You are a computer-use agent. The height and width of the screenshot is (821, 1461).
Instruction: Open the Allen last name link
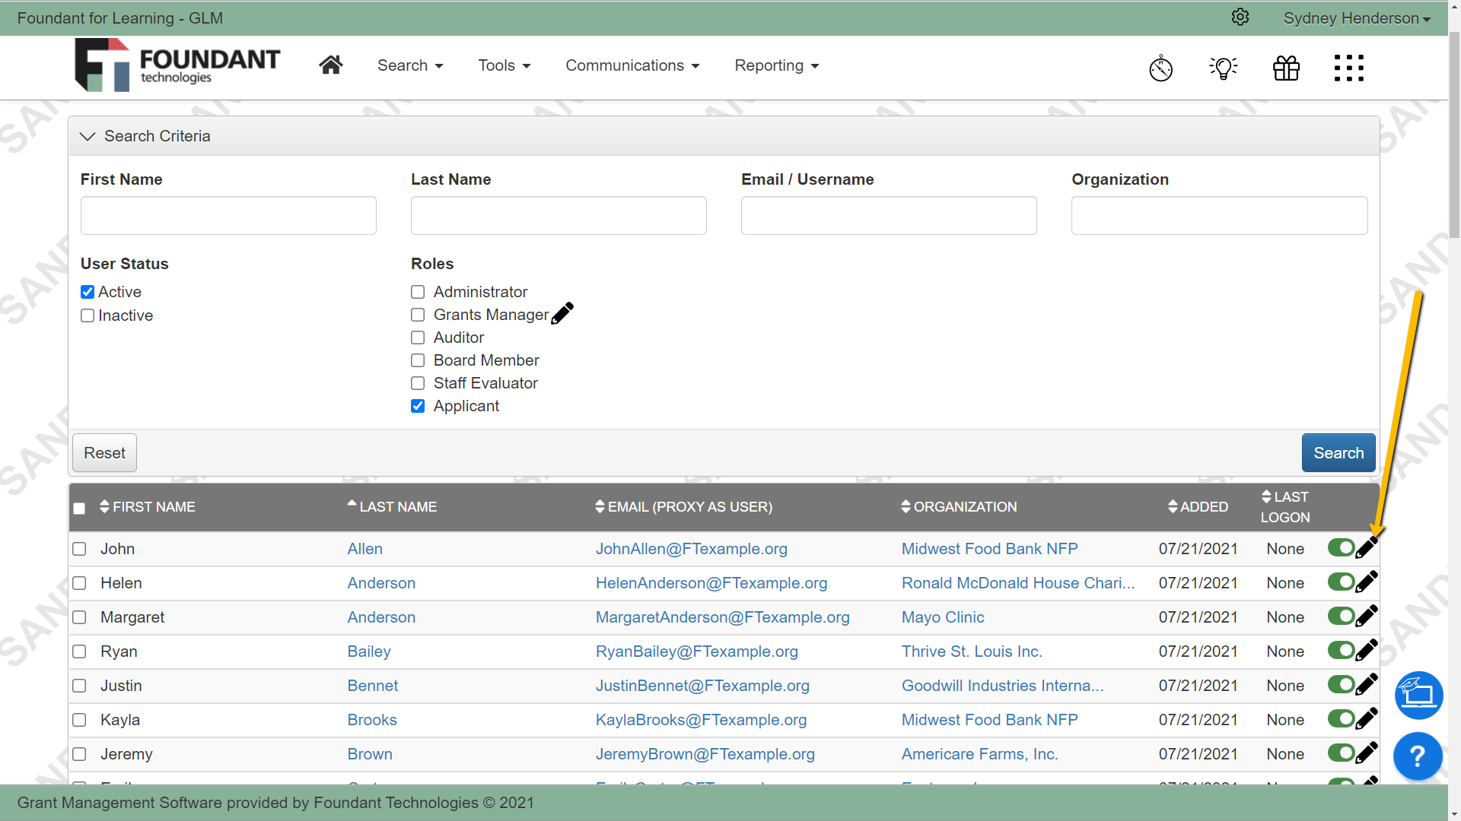click(365, 549)
